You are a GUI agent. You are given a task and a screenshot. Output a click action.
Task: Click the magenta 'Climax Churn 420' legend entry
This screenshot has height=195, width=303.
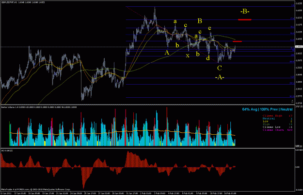[277, 130]
